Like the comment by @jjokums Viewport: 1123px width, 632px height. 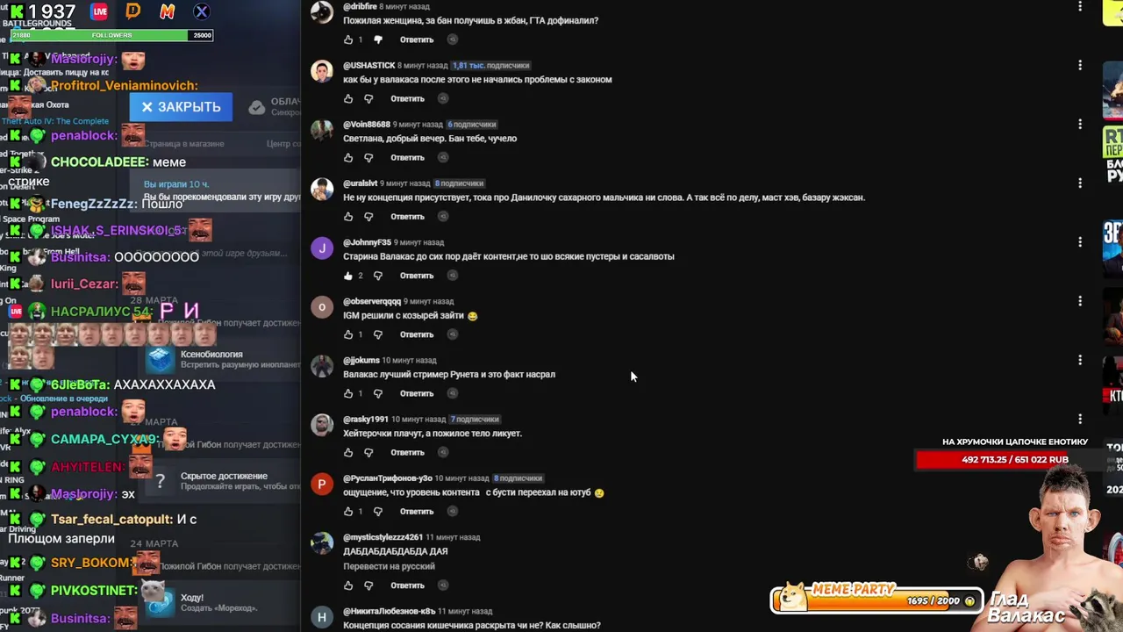coord(348,393)
